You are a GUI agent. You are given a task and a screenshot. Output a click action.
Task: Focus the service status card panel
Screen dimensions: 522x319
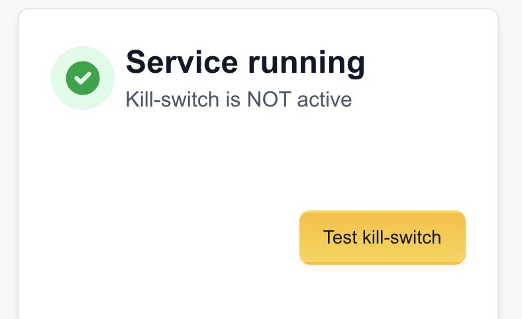coord(258,163)
